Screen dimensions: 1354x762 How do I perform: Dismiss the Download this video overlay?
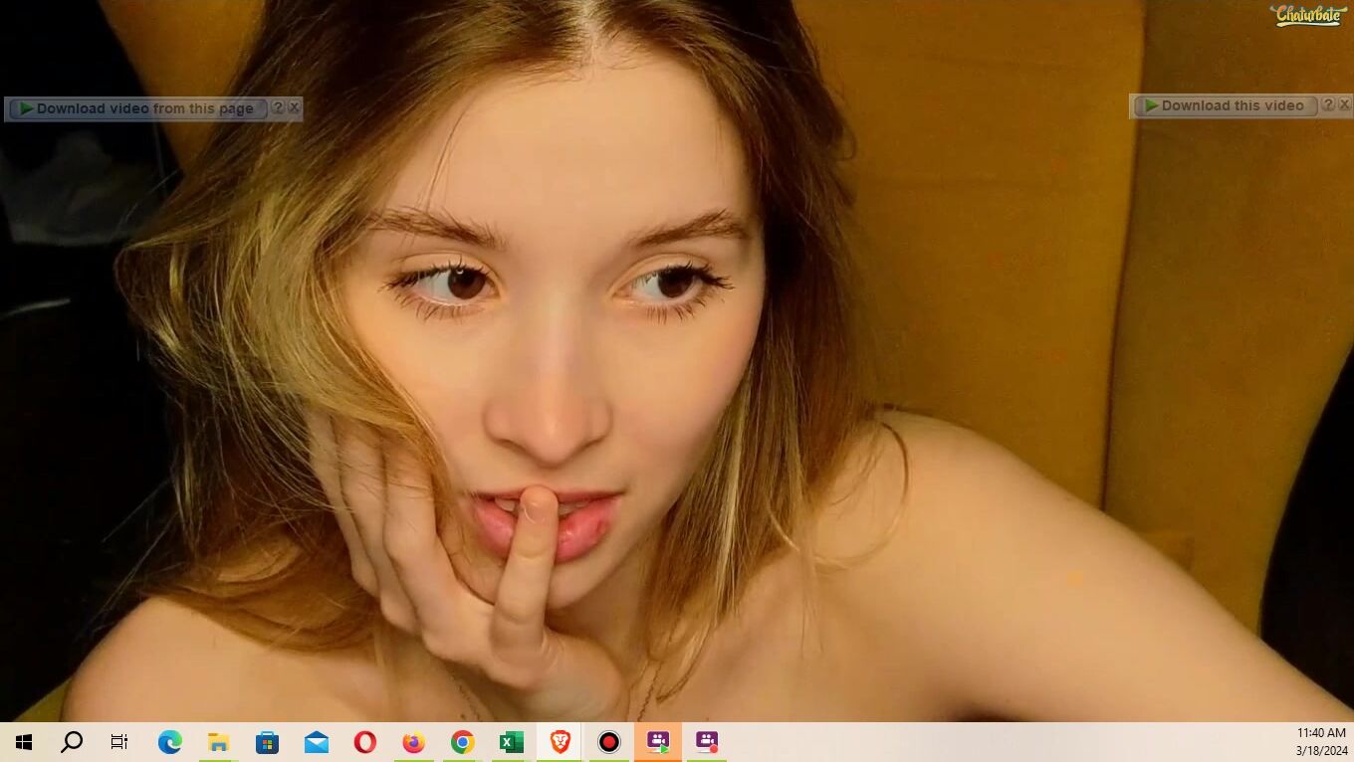pos(1345,103)
